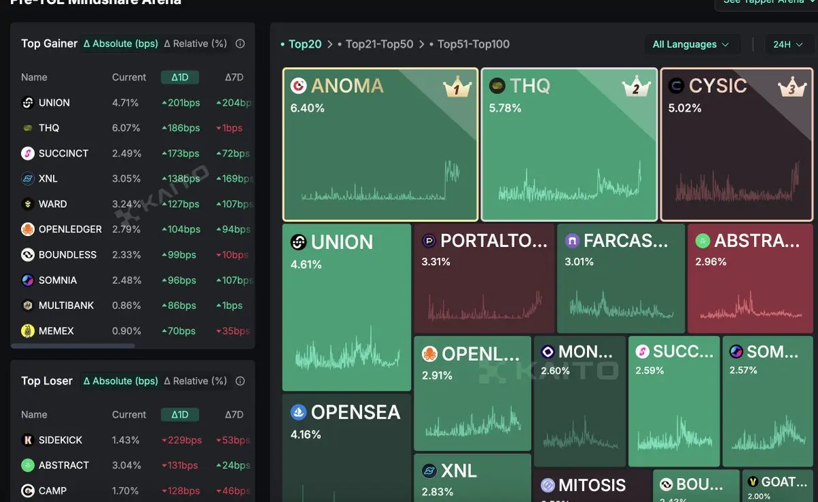Open the 24H timeframe dropdown
818x502 pixels.
789,44
